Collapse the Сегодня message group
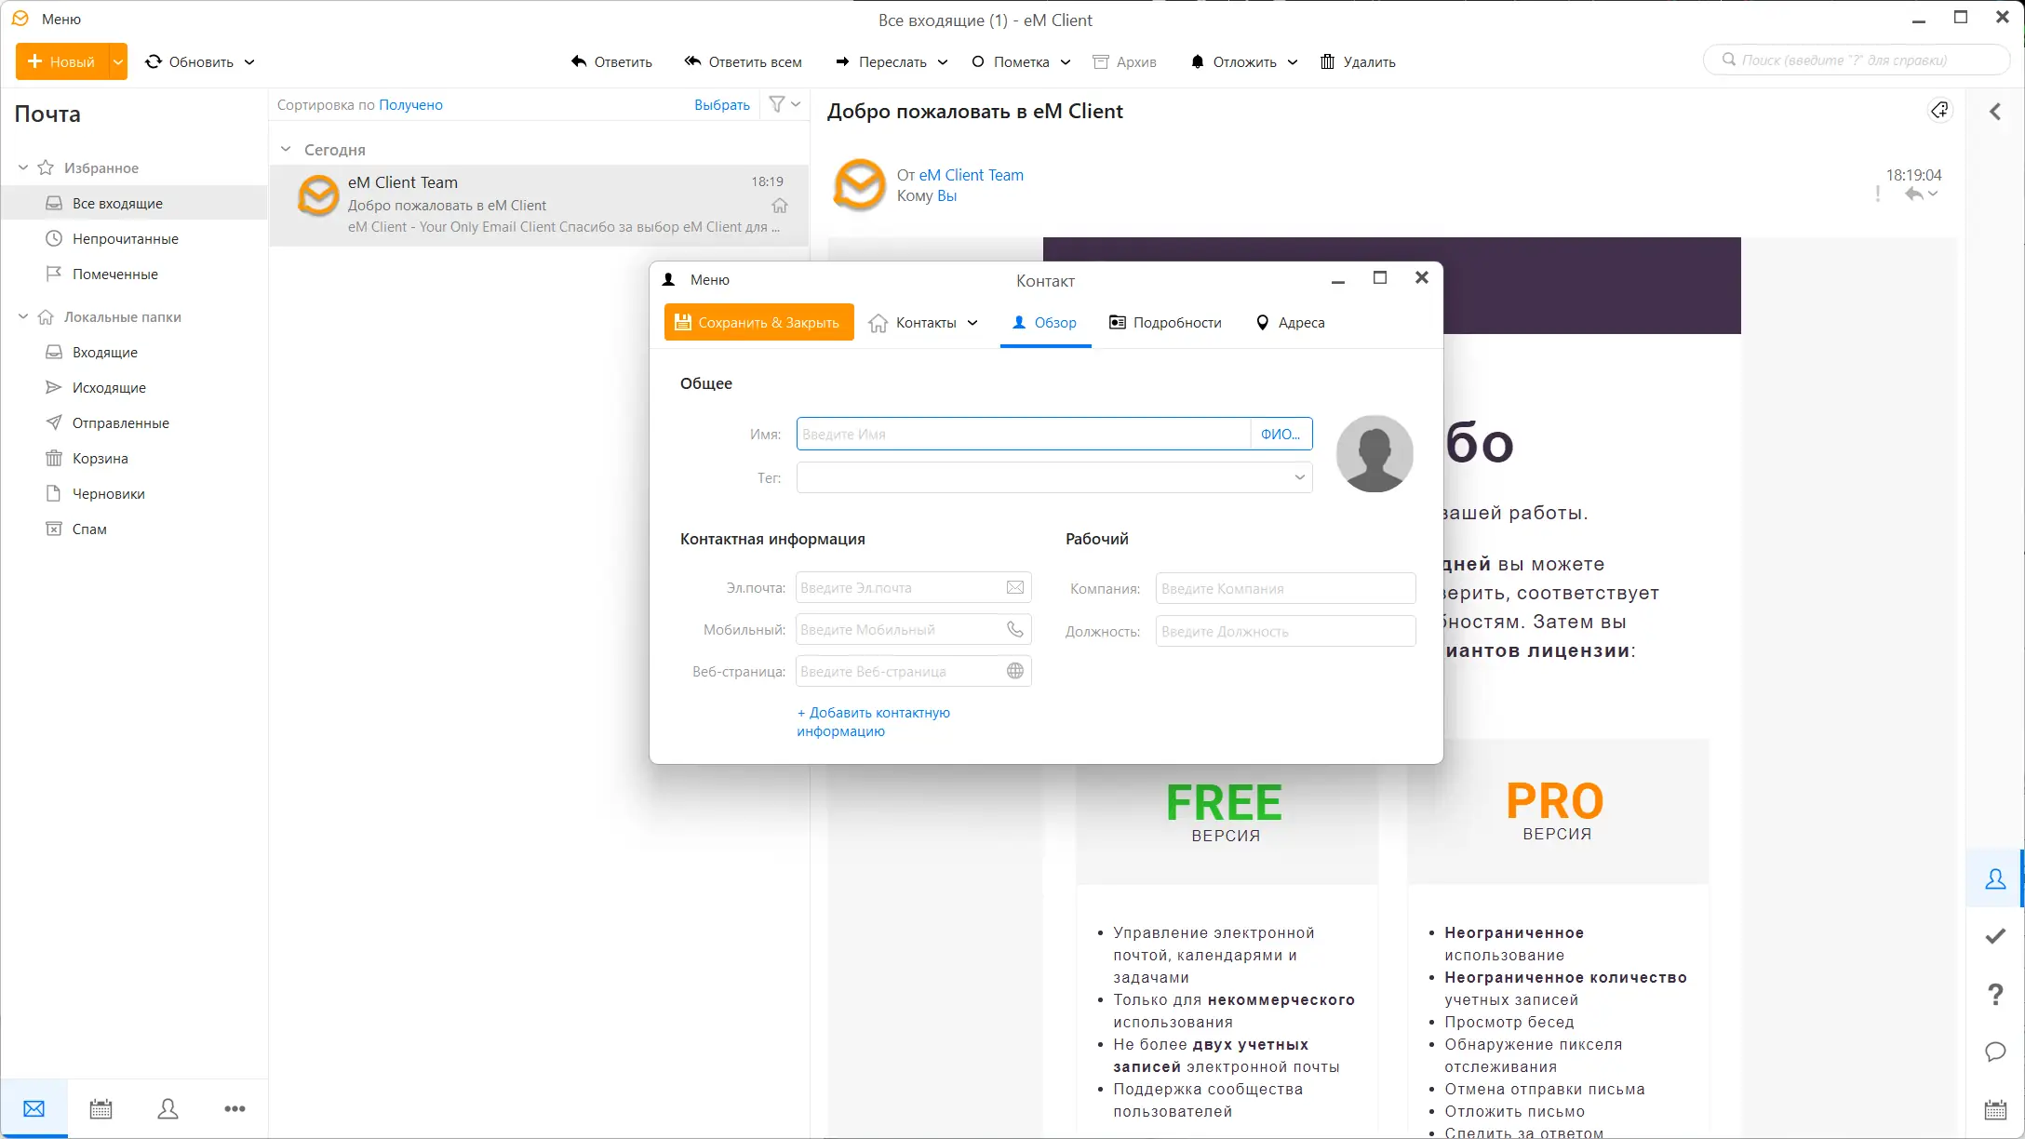This screenshot has width=2025, height=1139. [x=285, y=149]
